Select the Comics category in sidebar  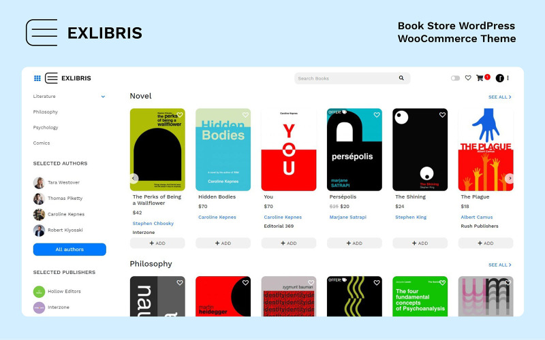pos(42,143)
